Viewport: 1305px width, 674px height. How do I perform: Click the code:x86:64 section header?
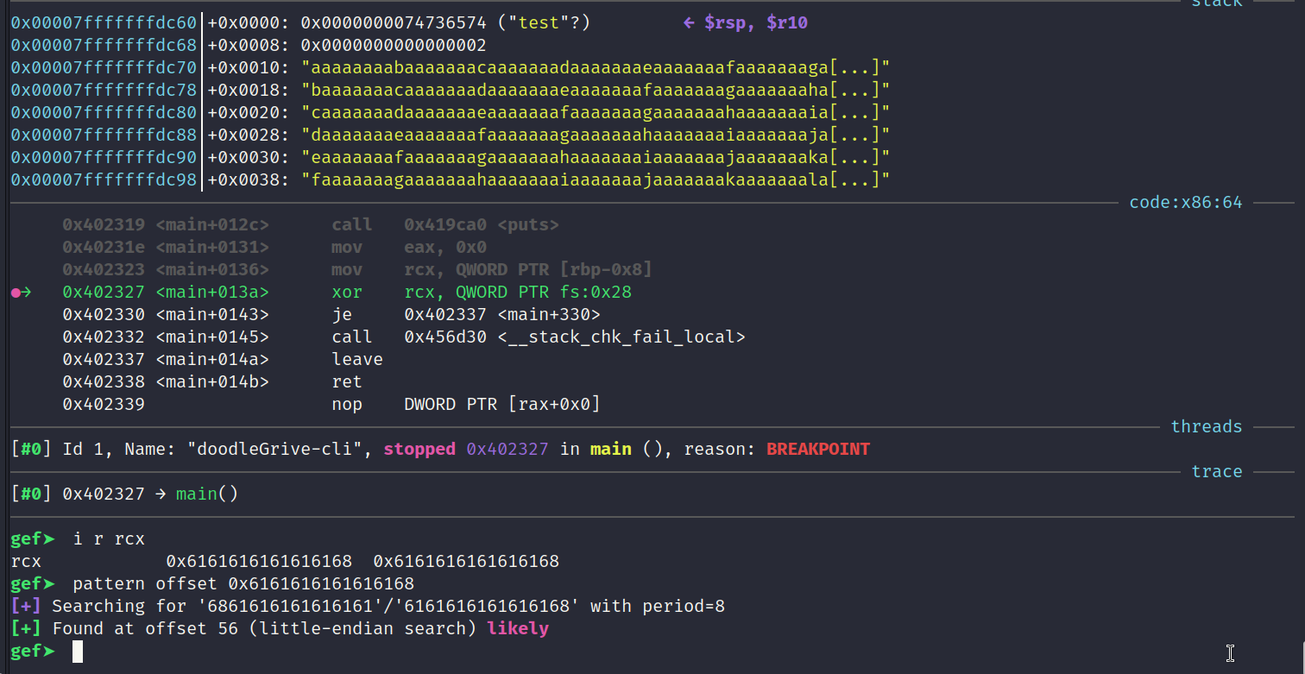click(x=1185, y=203)
